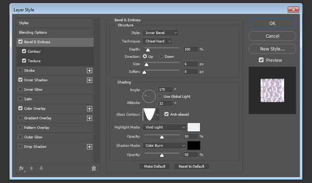Click the Size slider handle
The width and height of the screenshot is (312, 183).
147,64
